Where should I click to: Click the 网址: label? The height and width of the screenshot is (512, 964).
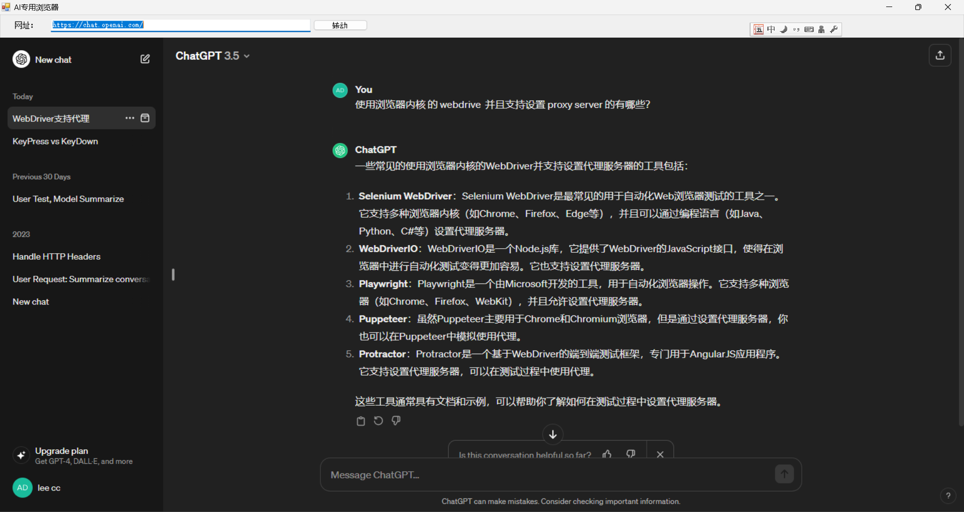coord(24,26)
